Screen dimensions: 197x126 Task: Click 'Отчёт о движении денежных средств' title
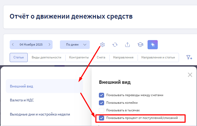(x=71, y=16)
